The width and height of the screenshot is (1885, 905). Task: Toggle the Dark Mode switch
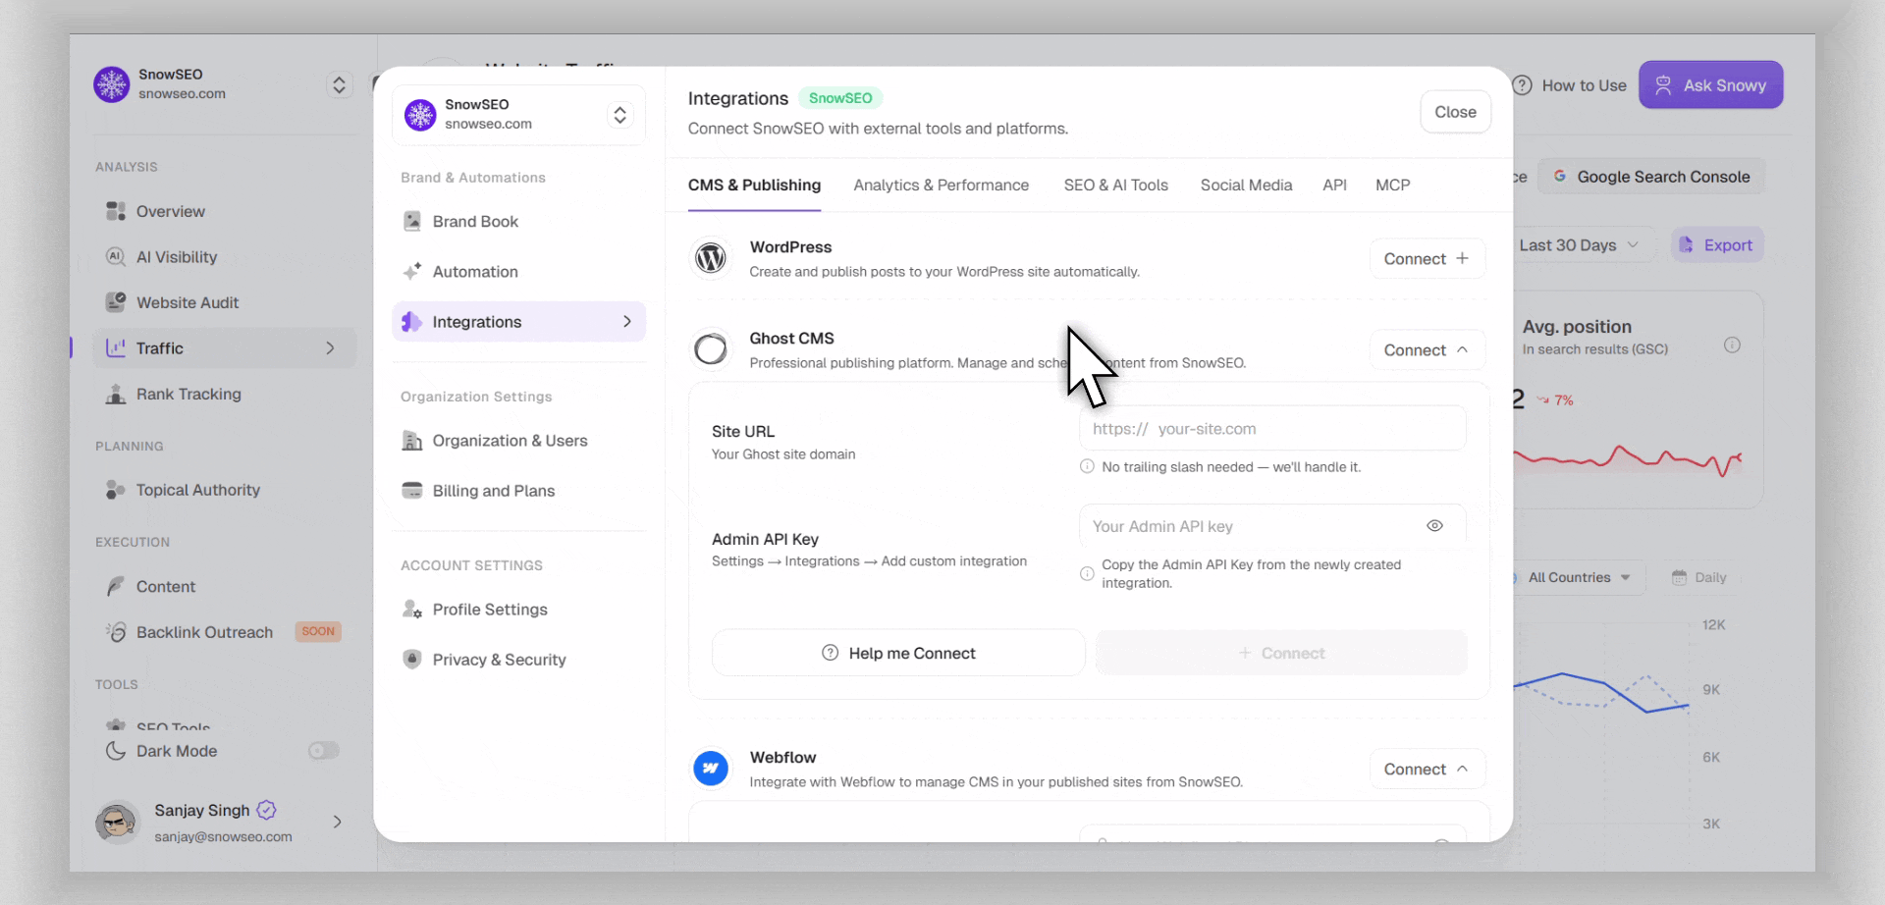[324, 751]
